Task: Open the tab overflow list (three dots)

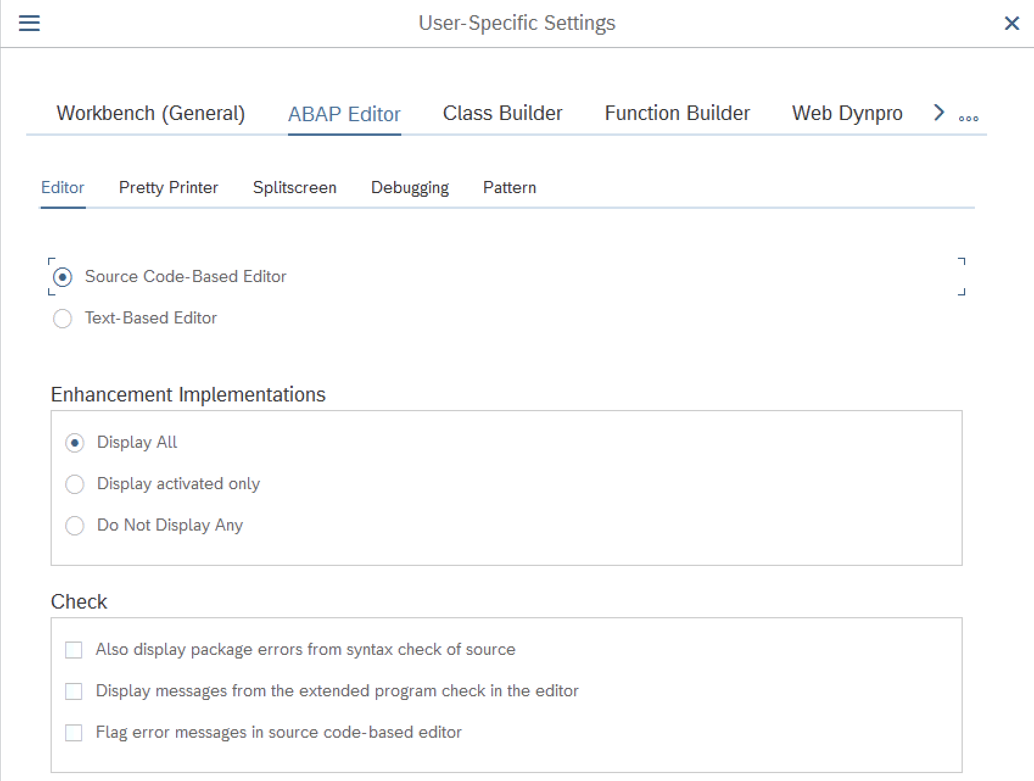Action: [968, 118]
